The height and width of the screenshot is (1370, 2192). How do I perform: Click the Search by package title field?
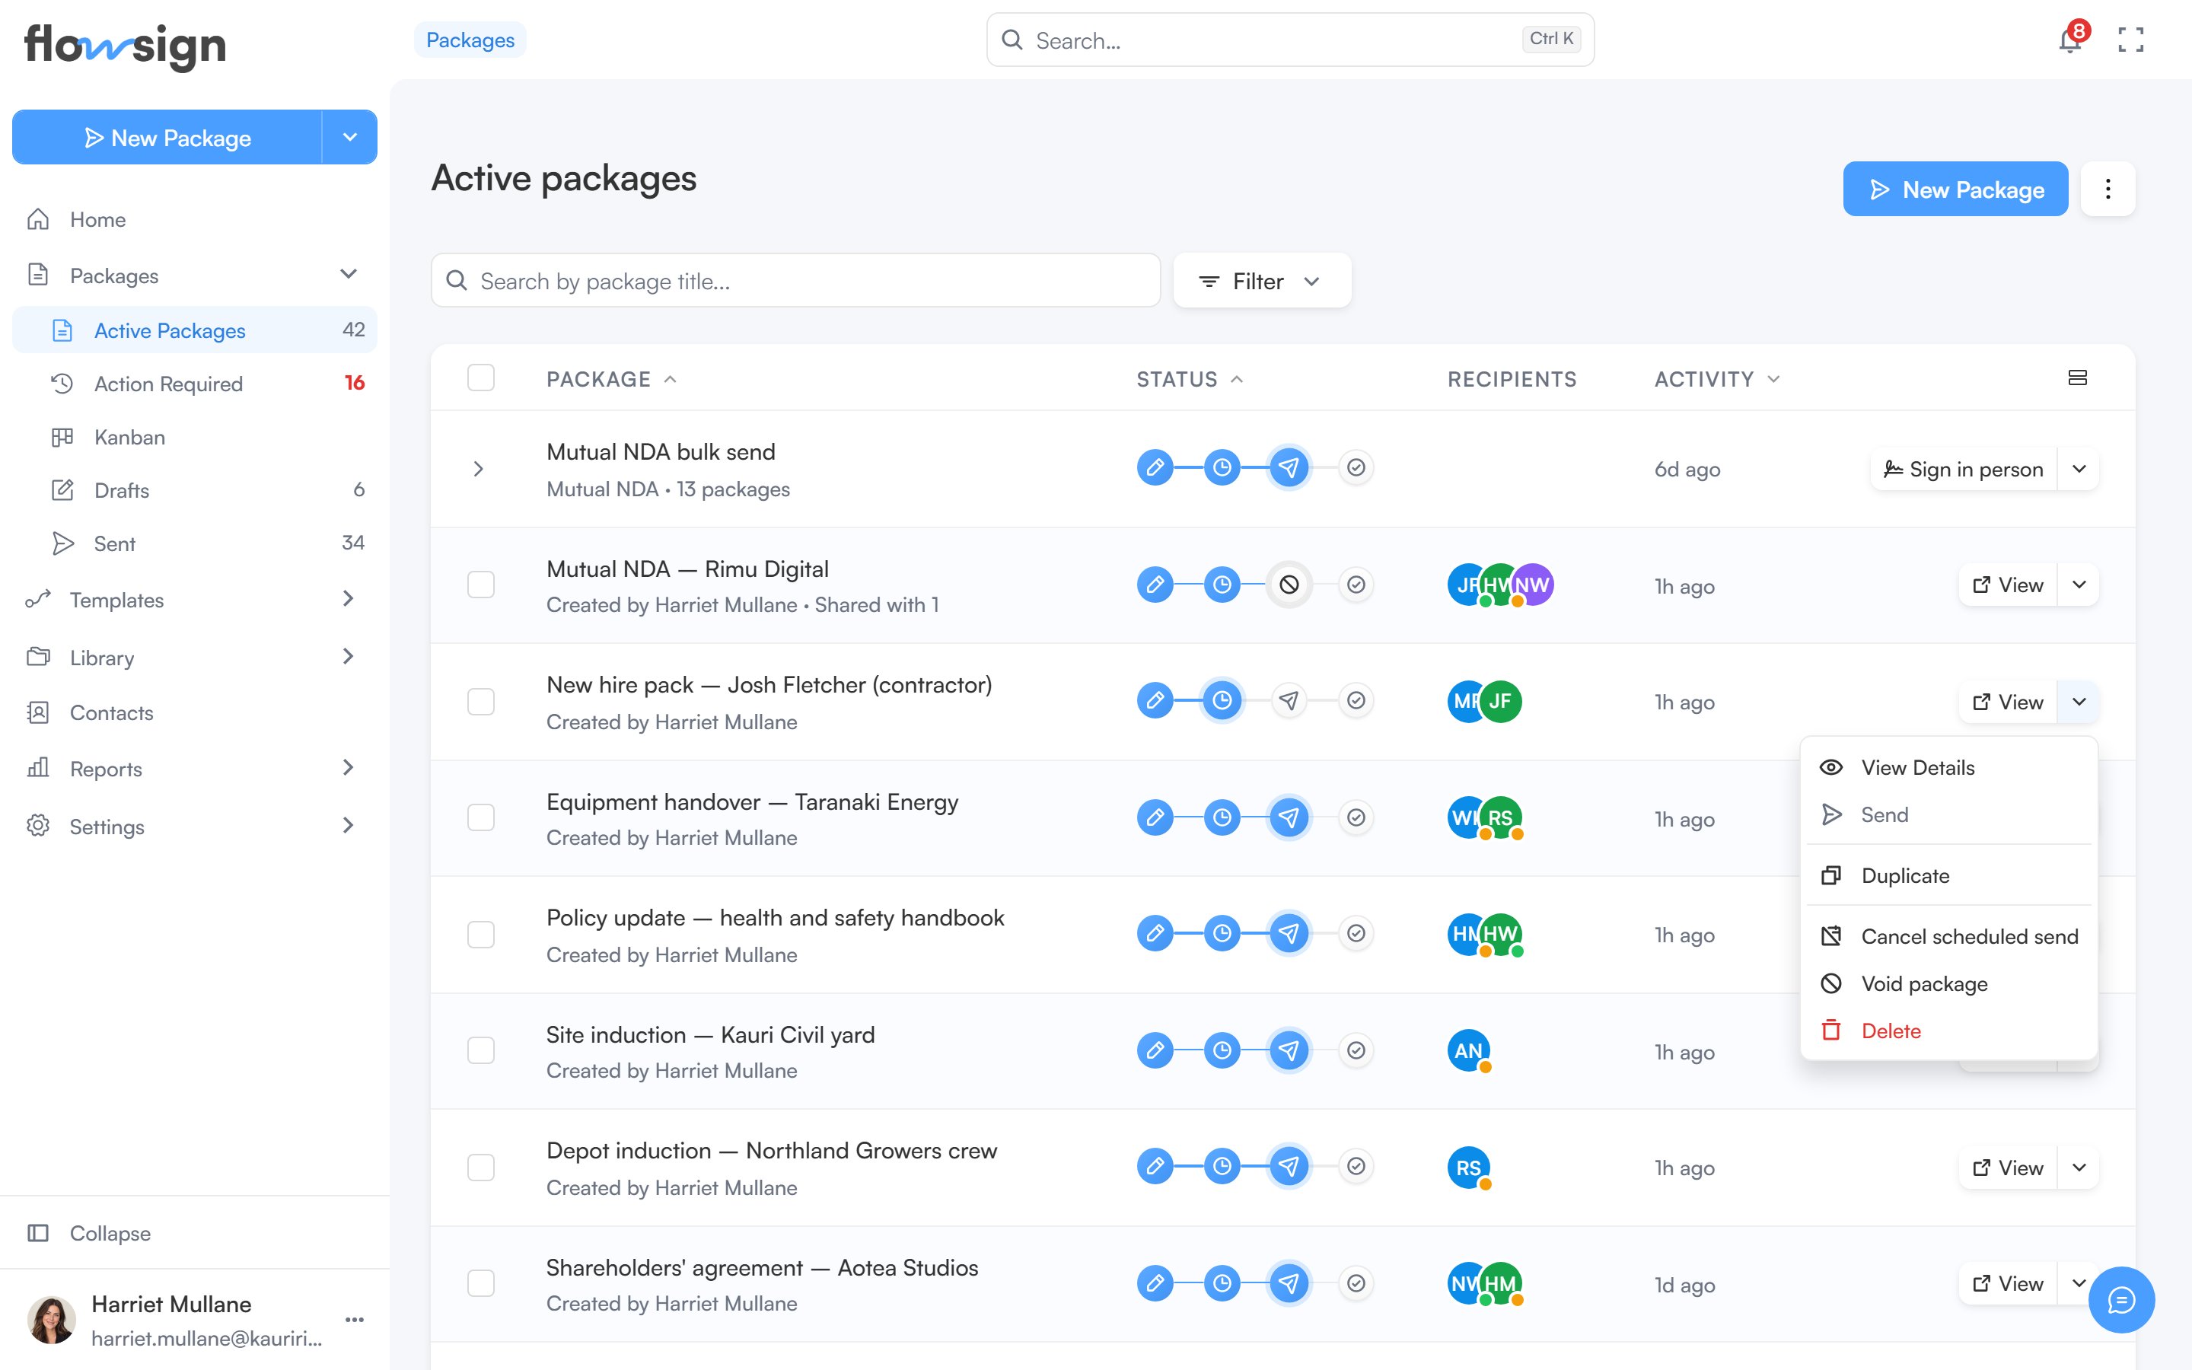tap(795, 281)
